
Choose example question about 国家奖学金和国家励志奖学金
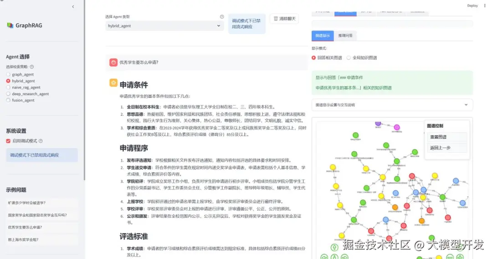[42, 215]
